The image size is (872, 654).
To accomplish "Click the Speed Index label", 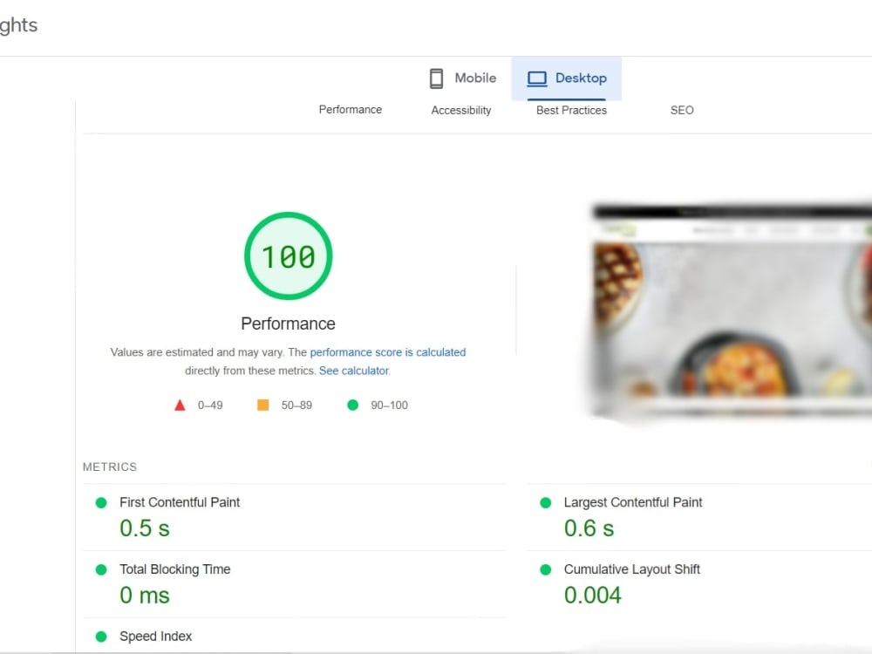I will (156, 637).
